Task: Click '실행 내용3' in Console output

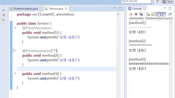Action: tap(137, 69)
